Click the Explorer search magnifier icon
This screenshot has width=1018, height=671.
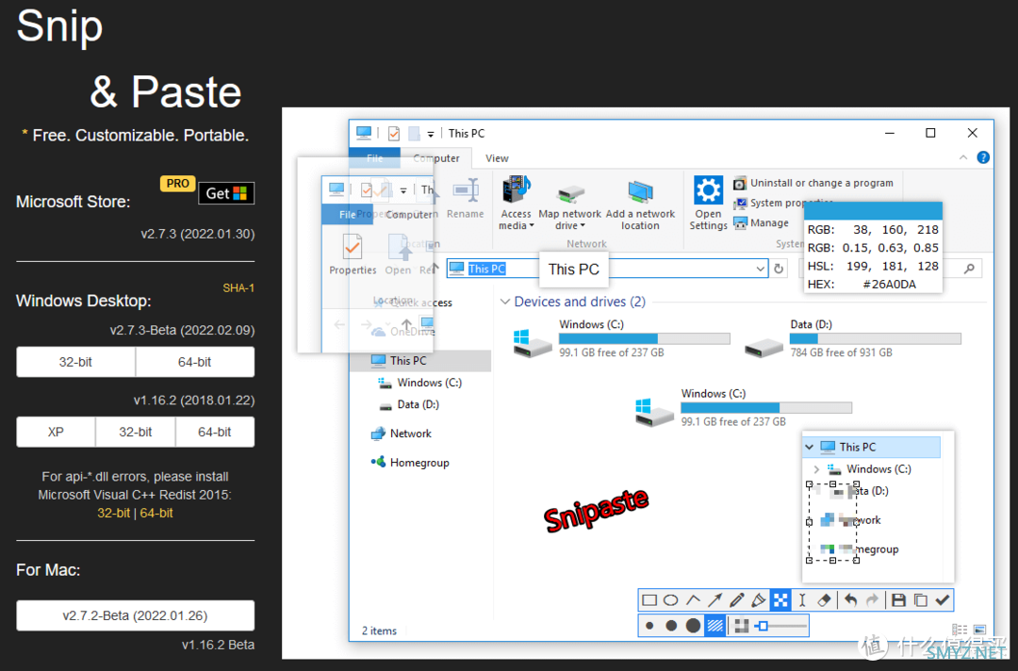(x=969, y=269)
